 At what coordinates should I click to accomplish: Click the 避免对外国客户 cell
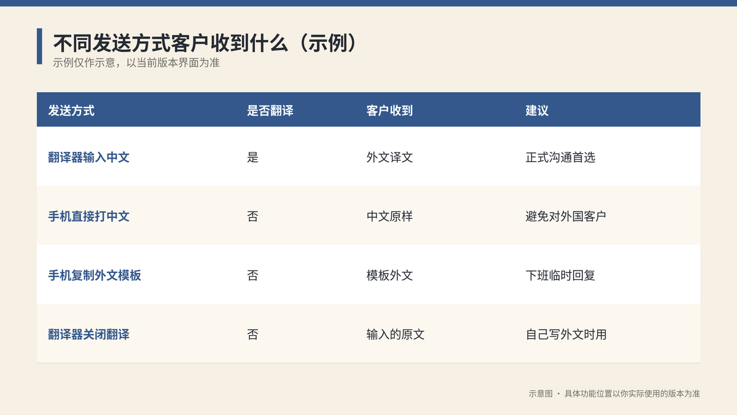566,216
